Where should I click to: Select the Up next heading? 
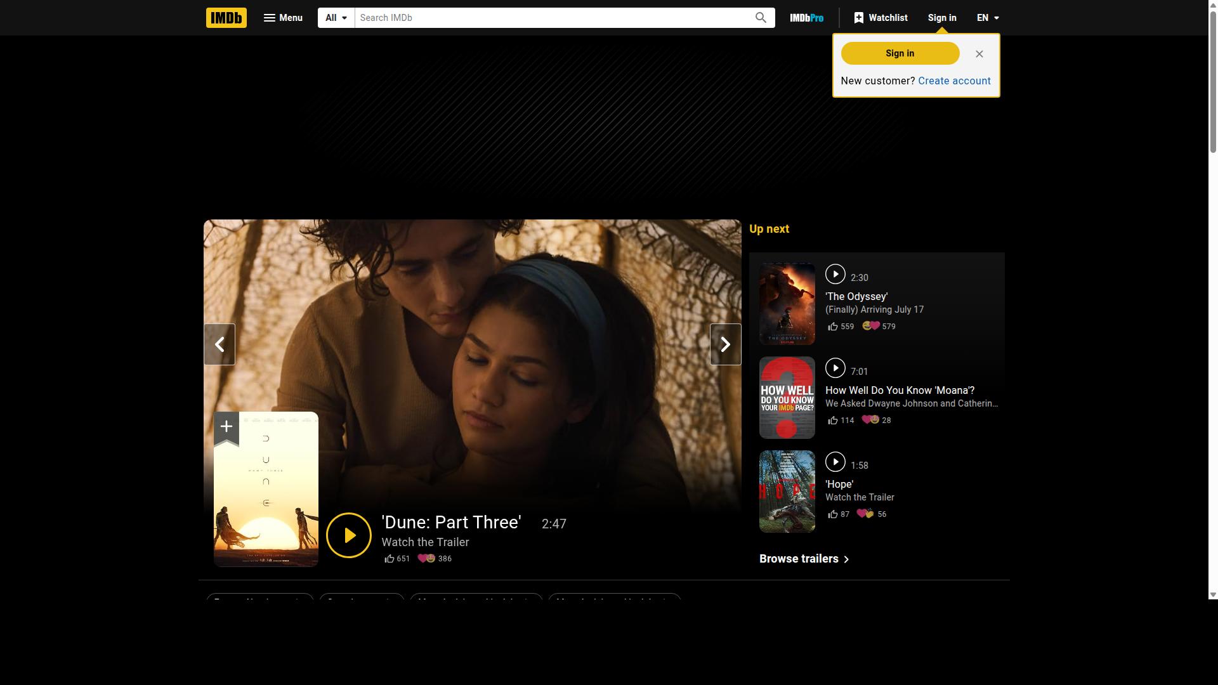(x=769, y=229)
